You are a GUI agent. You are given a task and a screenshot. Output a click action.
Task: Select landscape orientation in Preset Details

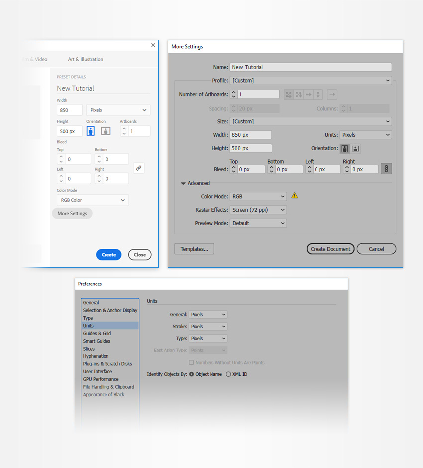106,131
